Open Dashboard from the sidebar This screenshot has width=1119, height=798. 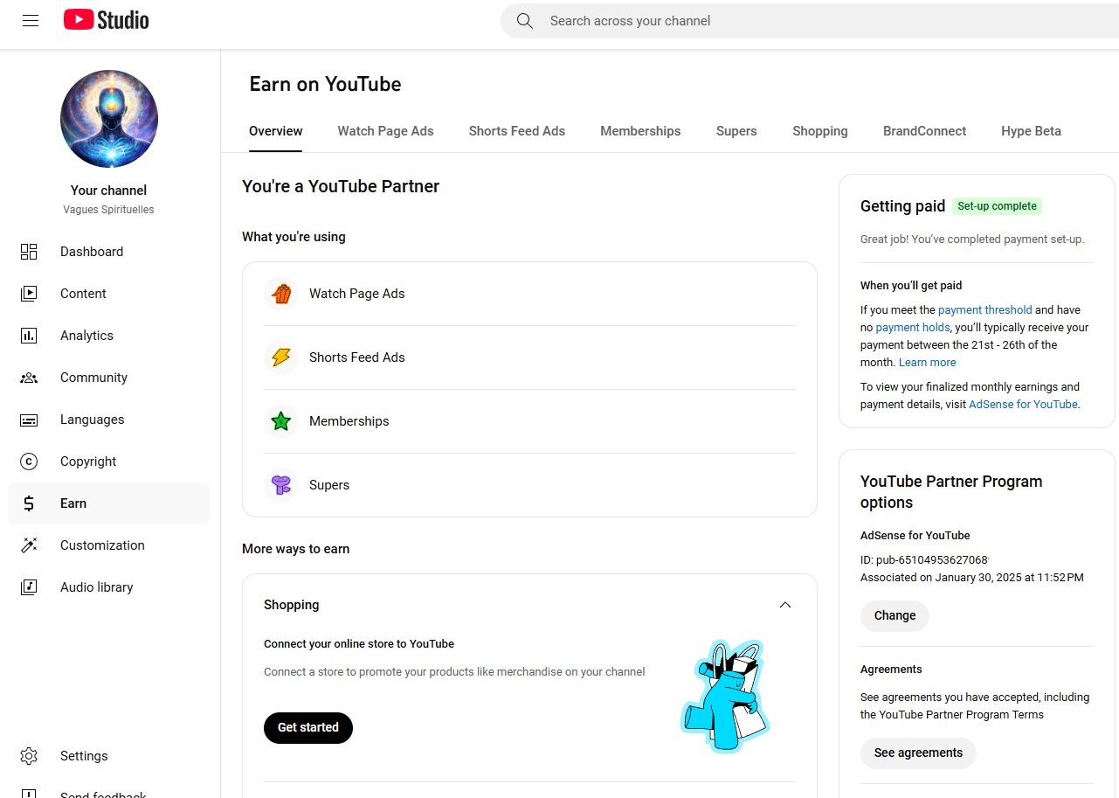tap(109, 252)
